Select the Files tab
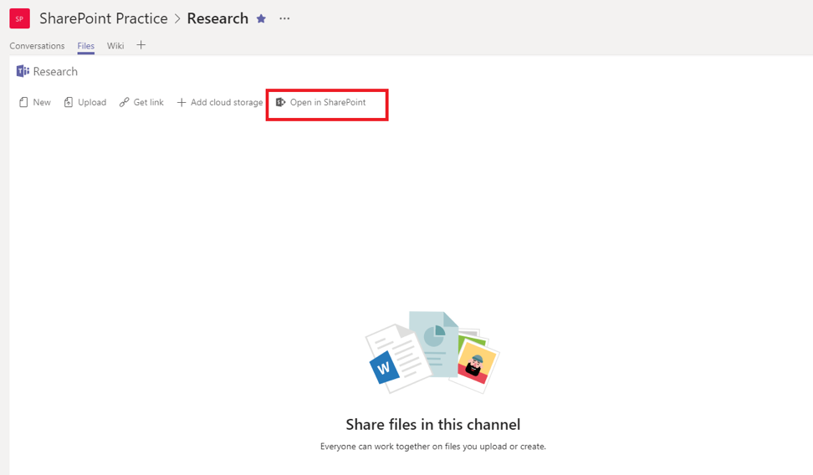This screenshot has height=475, width=813. click(x=85, y=46)
